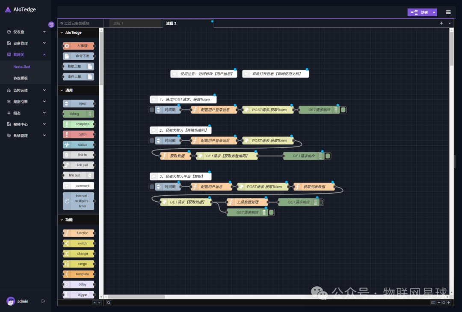462x312 pixels.
Task: Switch to the 流程 1 tab
Action: 135,24
